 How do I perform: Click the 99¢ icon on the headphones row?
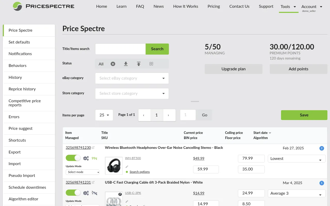[94, 158]
